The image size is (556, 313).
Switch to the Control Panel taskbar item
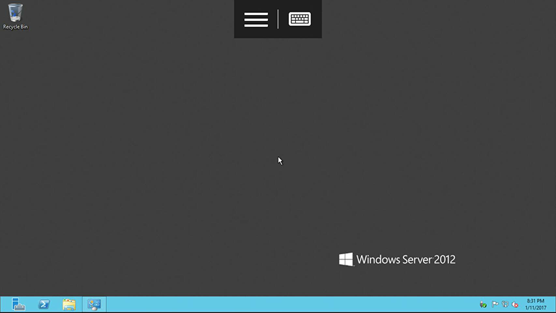pyautogui.click(x=95, y=305)
